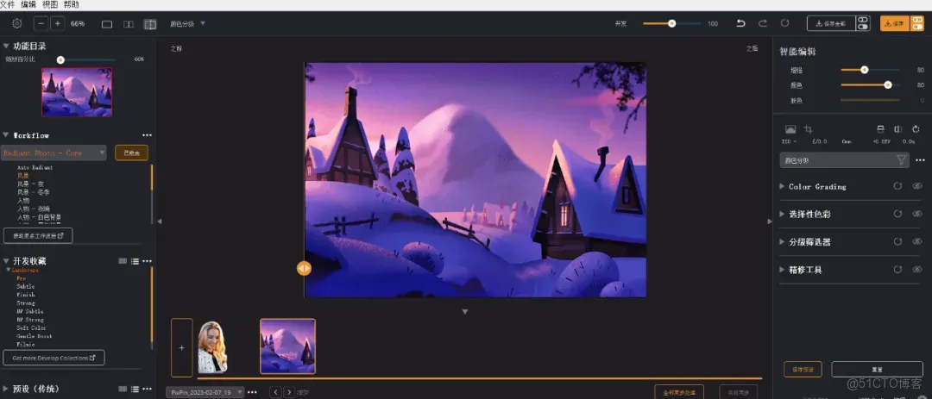The image size is (932, 399).
Task: Switch 预设 panel to list view
Action: coord(135,389)
